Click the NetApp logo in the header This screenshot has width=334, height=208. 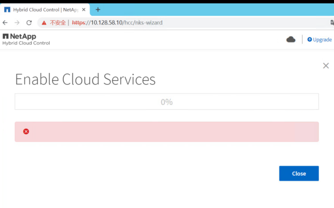(19, 36)
